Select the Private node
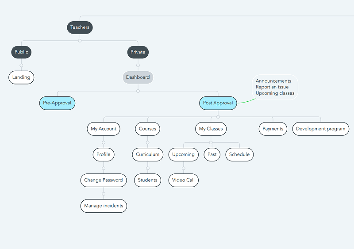Viewport: 354px width, 249px height. click(x=138, y=52)
